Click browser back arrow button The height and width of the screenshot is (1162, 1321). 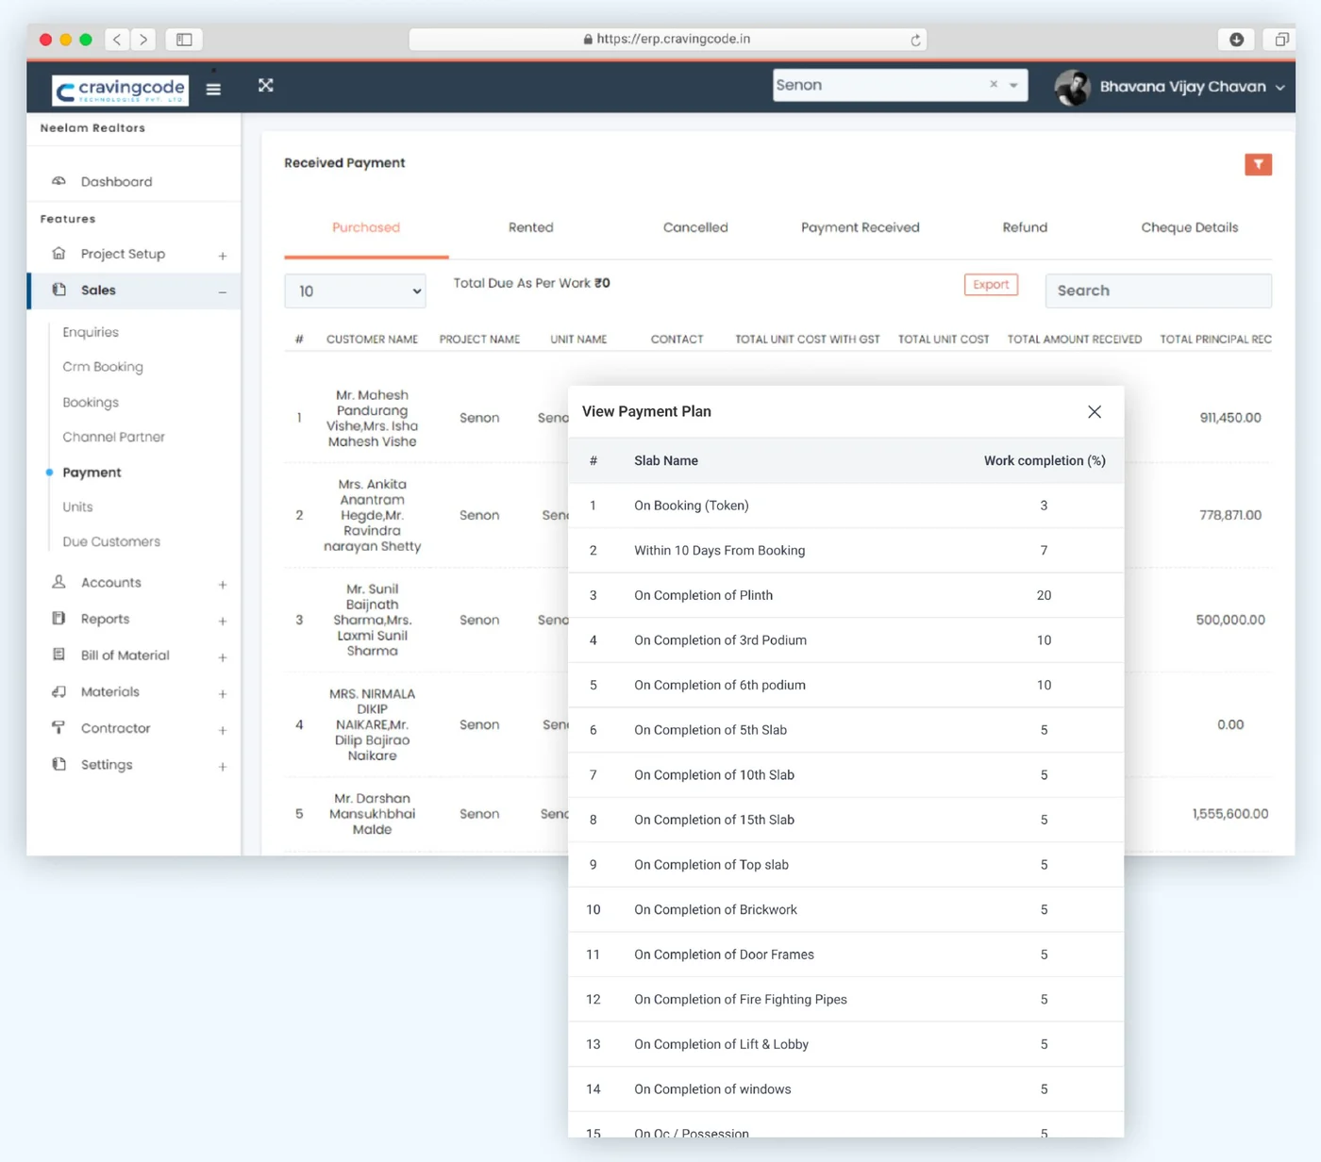pos(117,40)
